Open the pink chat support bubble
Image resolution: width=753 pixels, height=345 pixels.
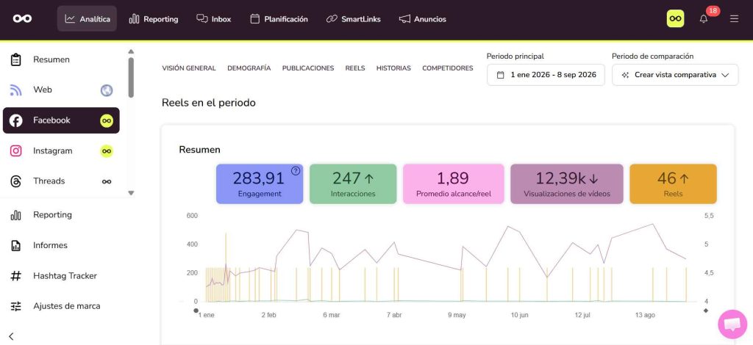tap(732, 324)
